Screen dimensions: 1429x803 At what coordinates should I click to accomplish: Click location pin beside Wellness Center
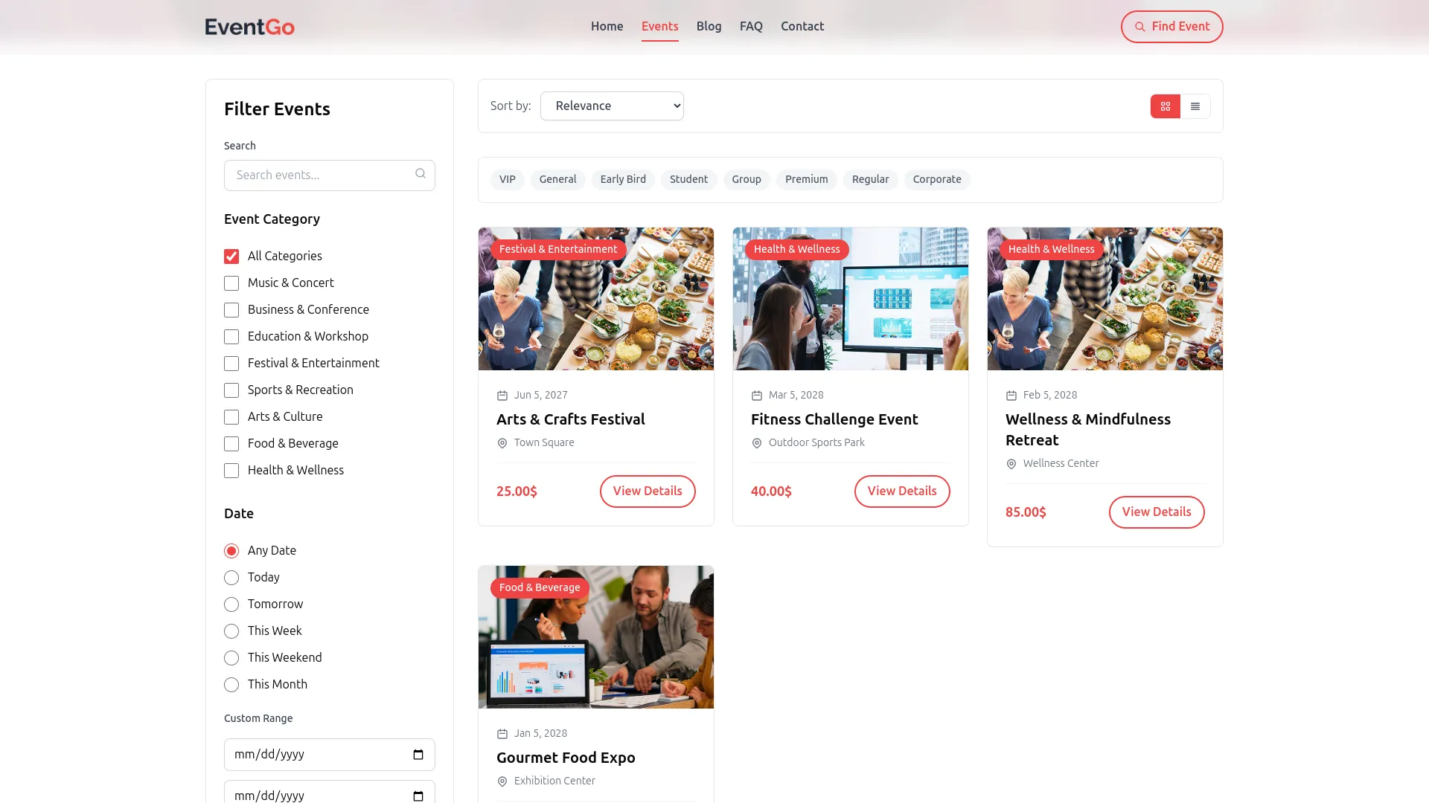click(1011, 464)
